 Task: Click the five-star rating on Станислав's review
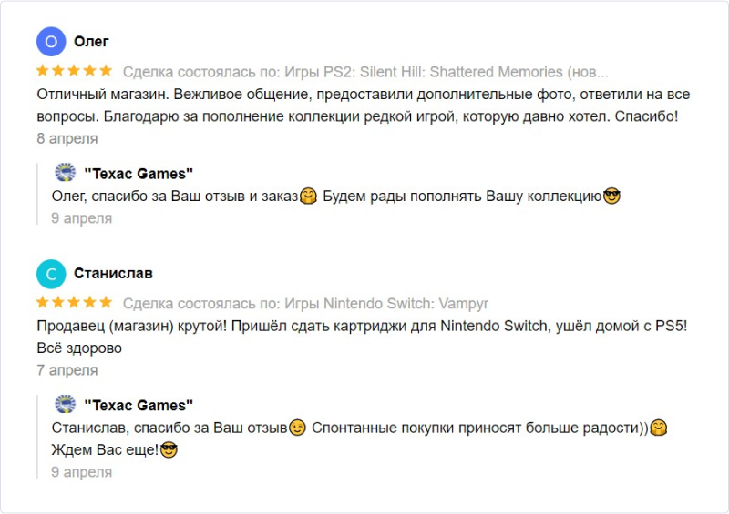74,303
